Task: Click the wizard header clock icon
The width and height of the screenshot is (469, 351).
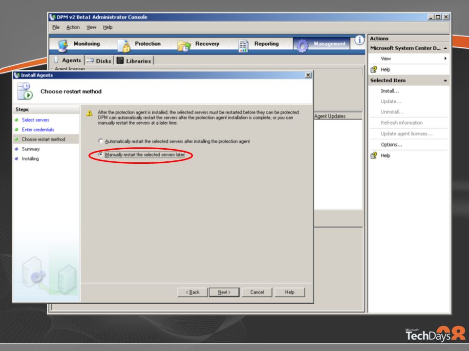Action: point(25,91)
